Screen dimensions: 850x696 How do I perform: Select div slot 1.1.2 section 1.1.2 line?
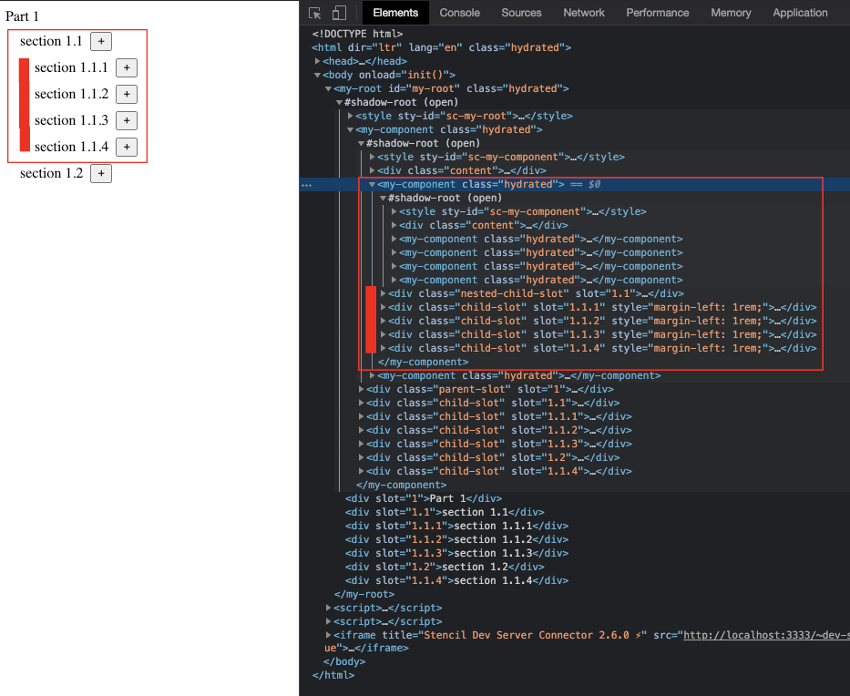click(x=457, y=539)
